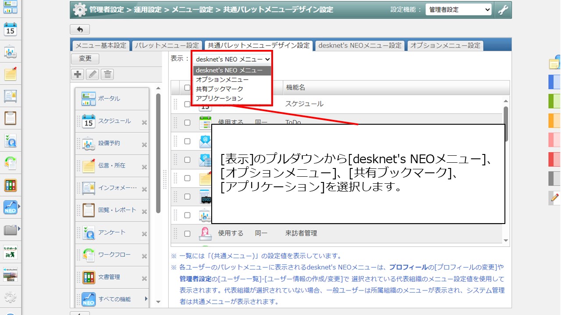
Task: Switch to the パレットメニュー設定 tab
Action: tap(167, 45)
